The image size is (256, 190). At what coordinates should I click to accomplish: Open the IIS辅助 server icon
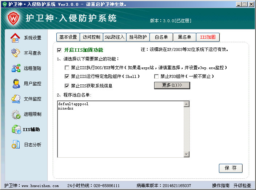16,129
